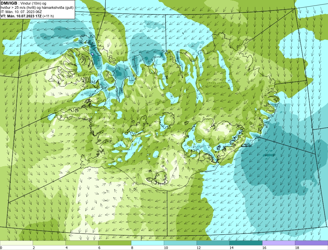
Task: Click the DMI/IGB title text
Action: pos(9,3)
